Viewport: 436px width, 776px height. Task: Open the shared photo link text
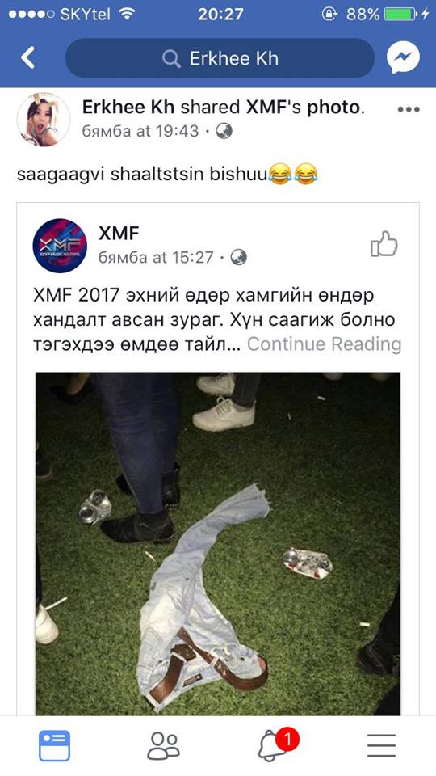(334, 108)
